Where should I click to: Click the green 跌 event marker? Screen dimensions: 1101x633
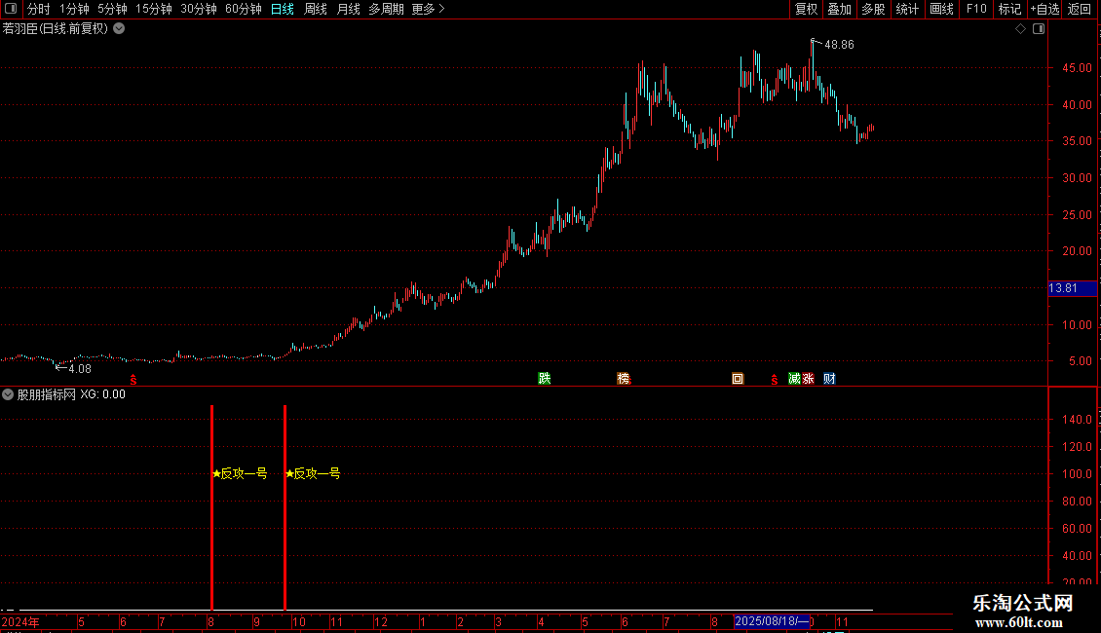545,378
